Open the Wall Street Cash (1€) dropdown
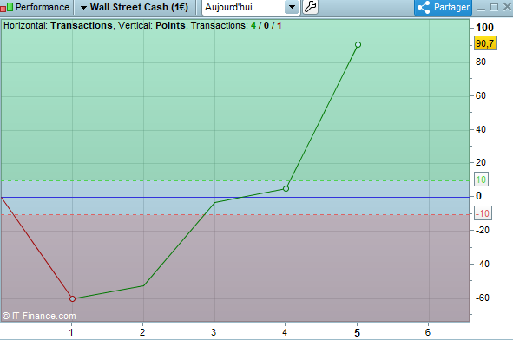The height and width of the screenshot is (340, 513). 135,7
